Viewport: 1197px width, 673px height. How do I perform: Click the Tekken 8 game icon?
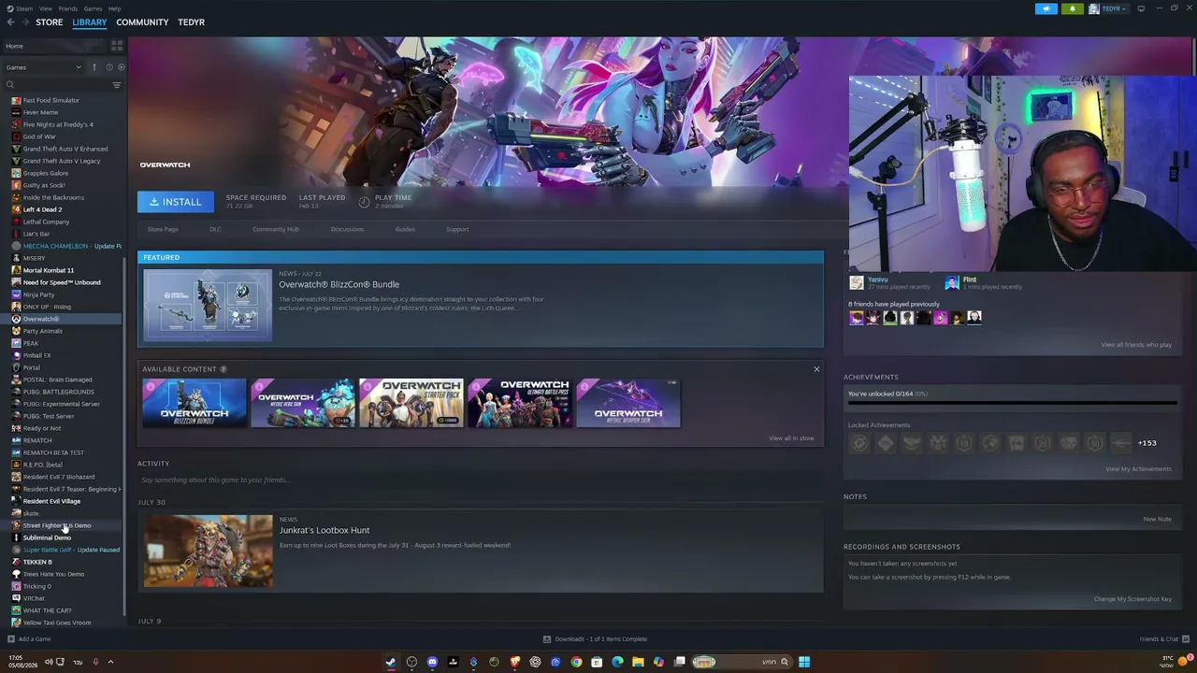[x=16, y=562]
